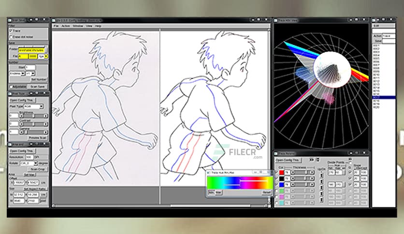
Task: Toggle the blue row slope radio option
Action: 350,184
